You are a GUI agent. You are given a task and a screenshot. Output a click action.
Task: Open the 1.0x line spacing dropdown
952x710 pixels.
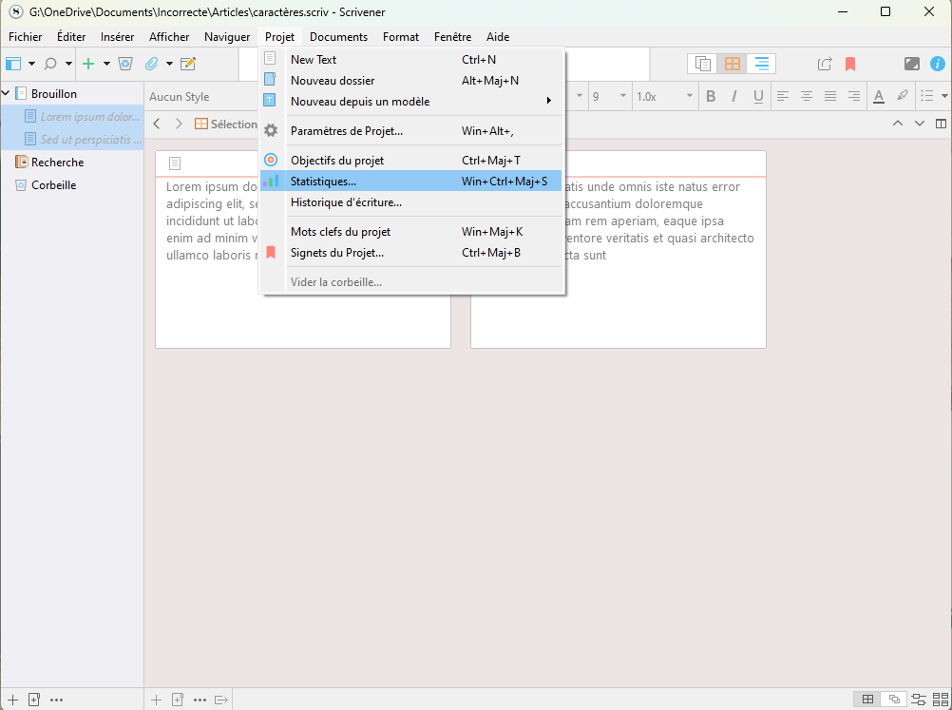pyautogui.click(x=663, y=96)
